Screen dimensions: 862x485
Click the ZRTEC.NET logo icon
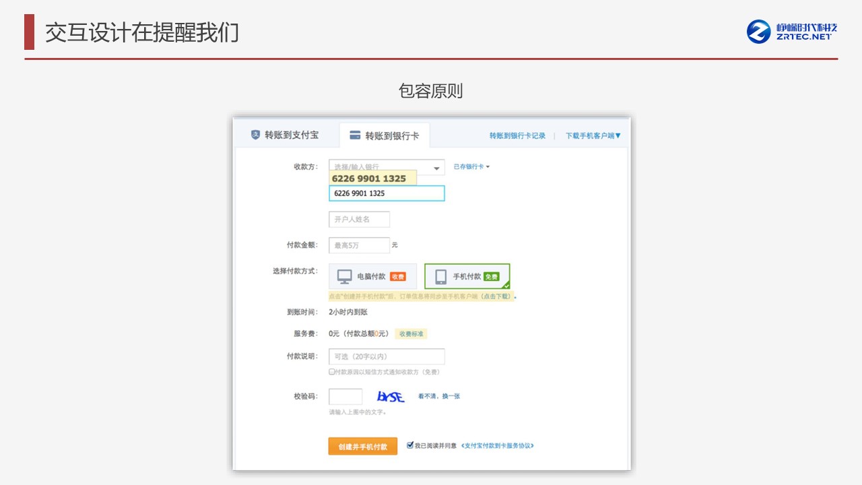point(759,32)
